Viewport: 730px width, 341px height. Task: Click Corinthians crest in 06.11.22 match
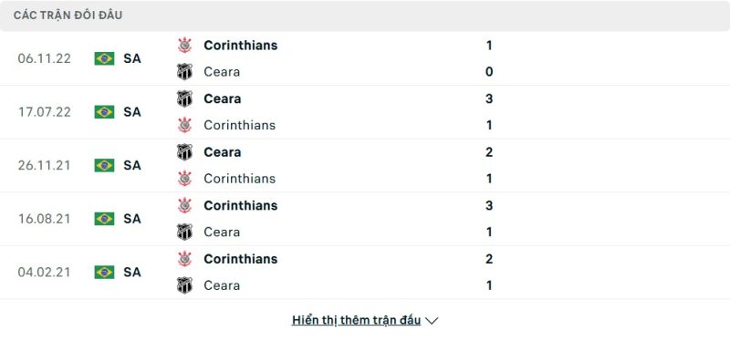coord(185,45)
